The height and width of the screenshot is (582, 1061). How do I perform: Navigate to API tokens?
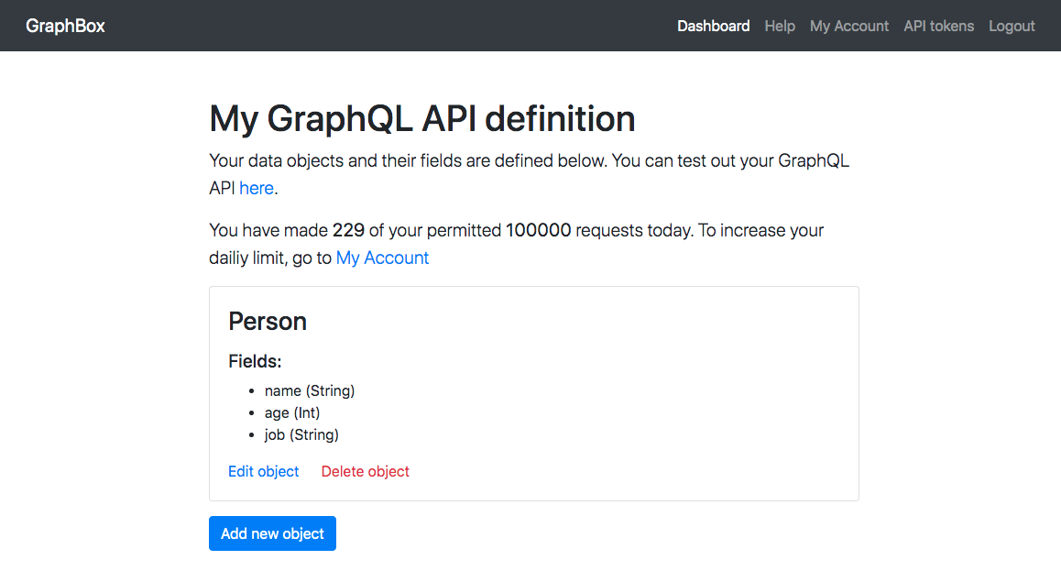pos(938,26)
